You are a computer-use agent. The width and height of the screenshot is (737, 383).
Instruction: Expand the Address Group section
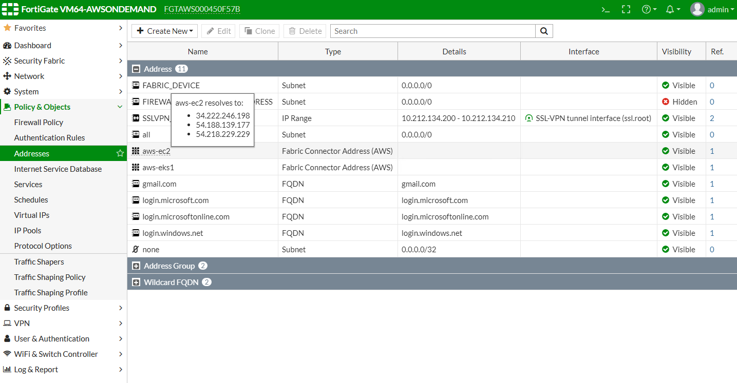[x=136, y=266]
